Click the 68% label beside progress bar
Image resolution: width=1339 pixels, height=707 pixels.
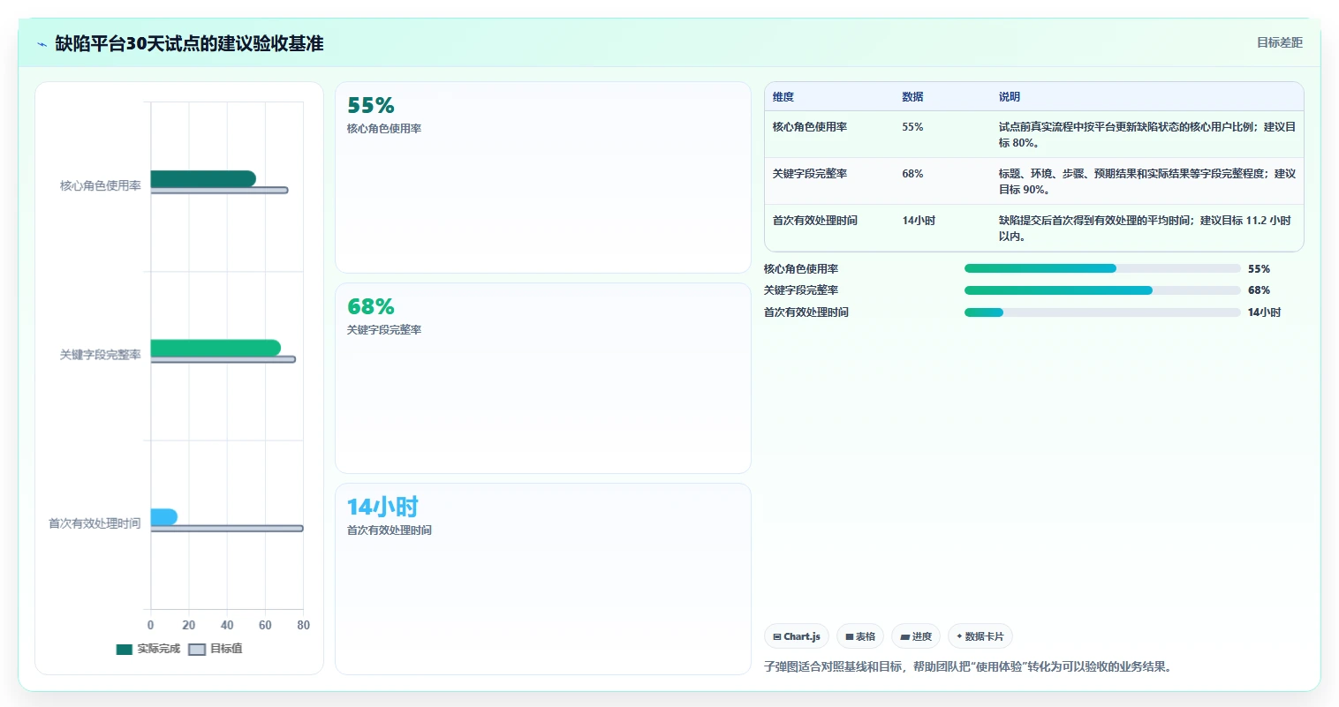pos(1259,290)
